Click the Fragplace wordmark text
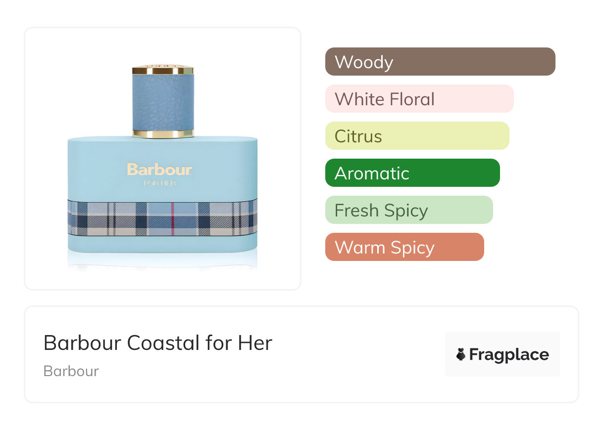603x427 pixels. coord(509,354)
